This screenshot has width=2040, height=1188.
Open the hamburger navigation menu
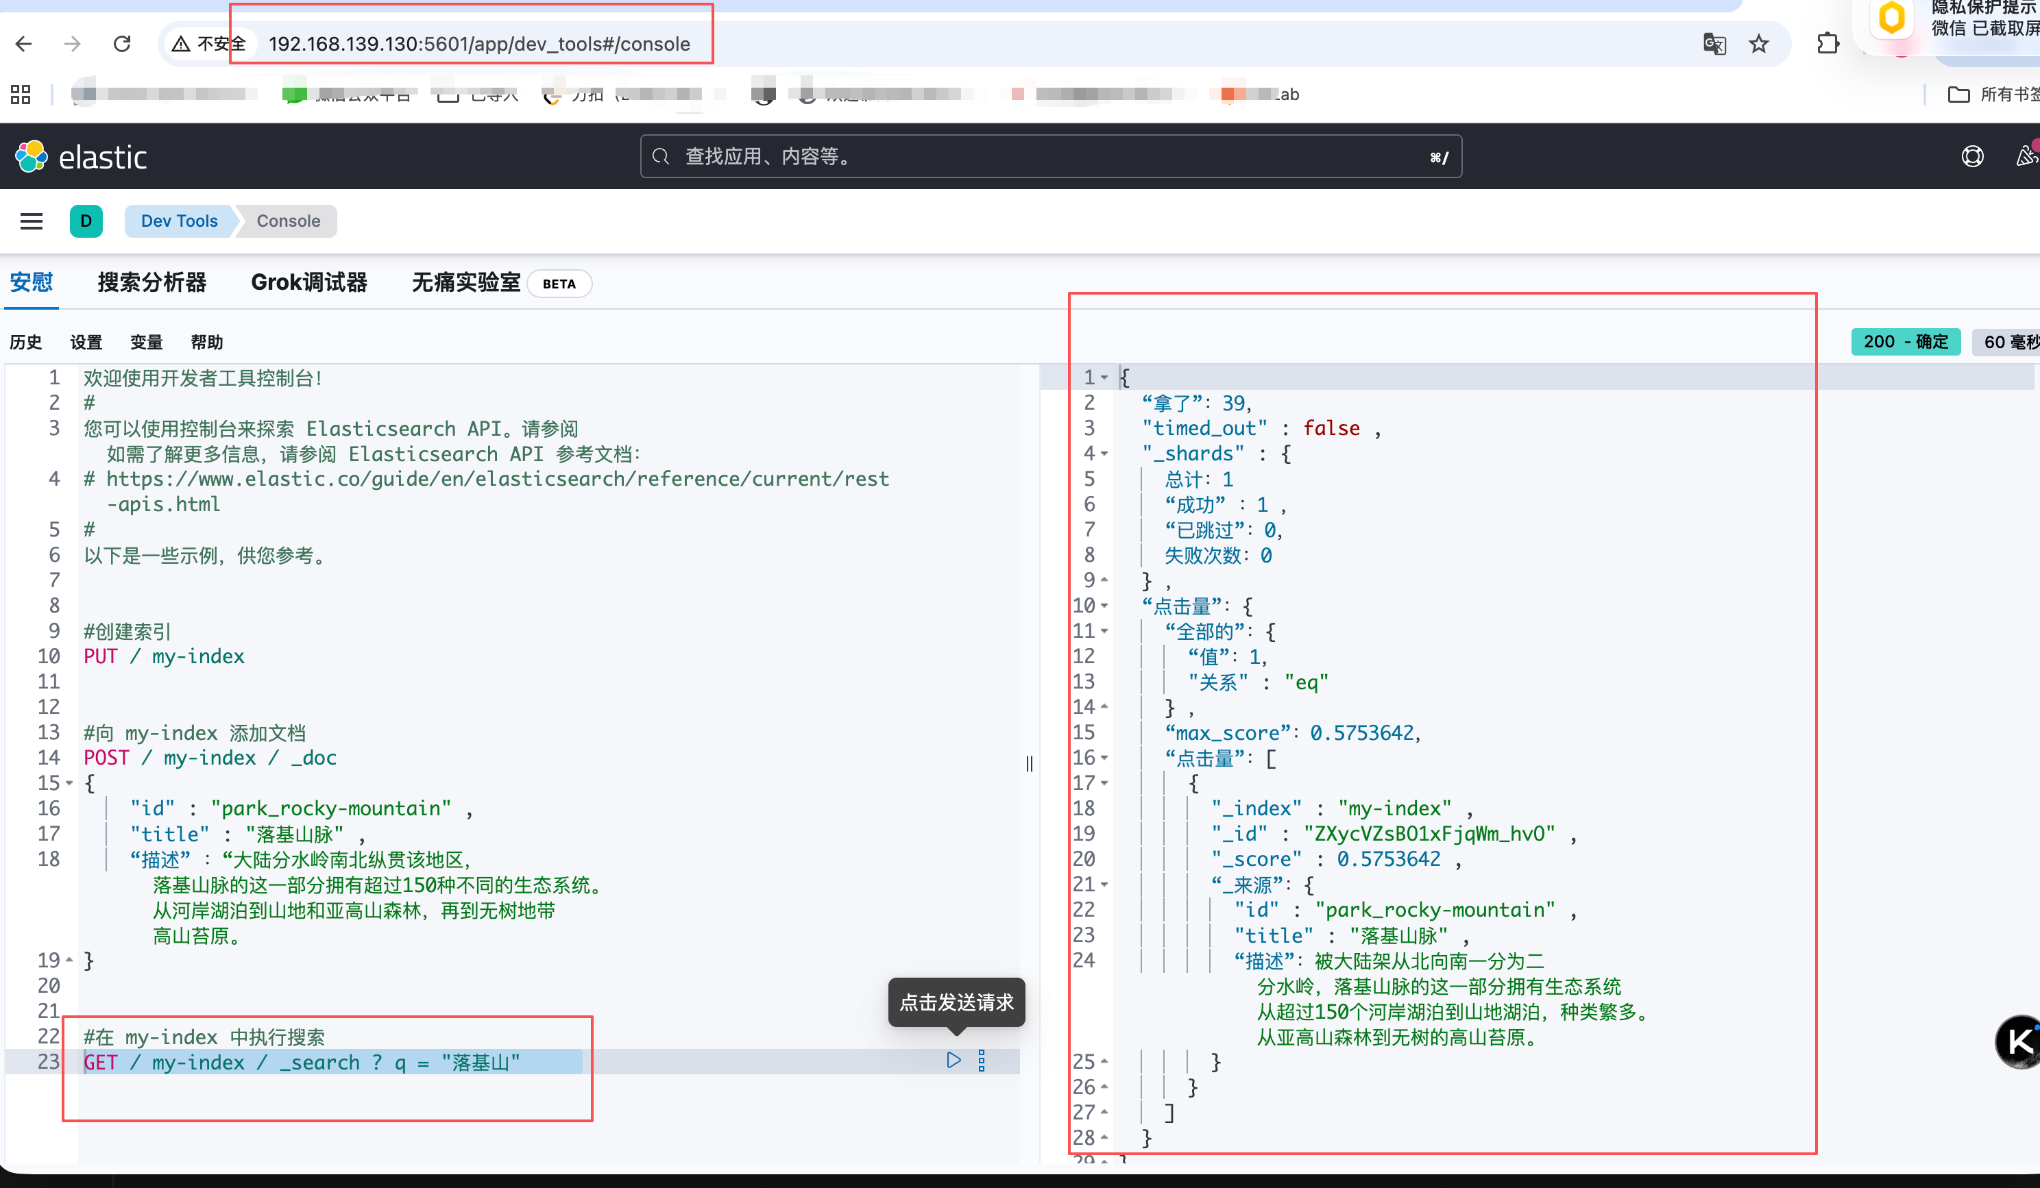pyautogui.click(x=31, y=221)
